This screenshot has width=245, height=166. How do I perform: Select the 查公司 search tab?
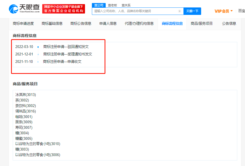click(99, 5)
